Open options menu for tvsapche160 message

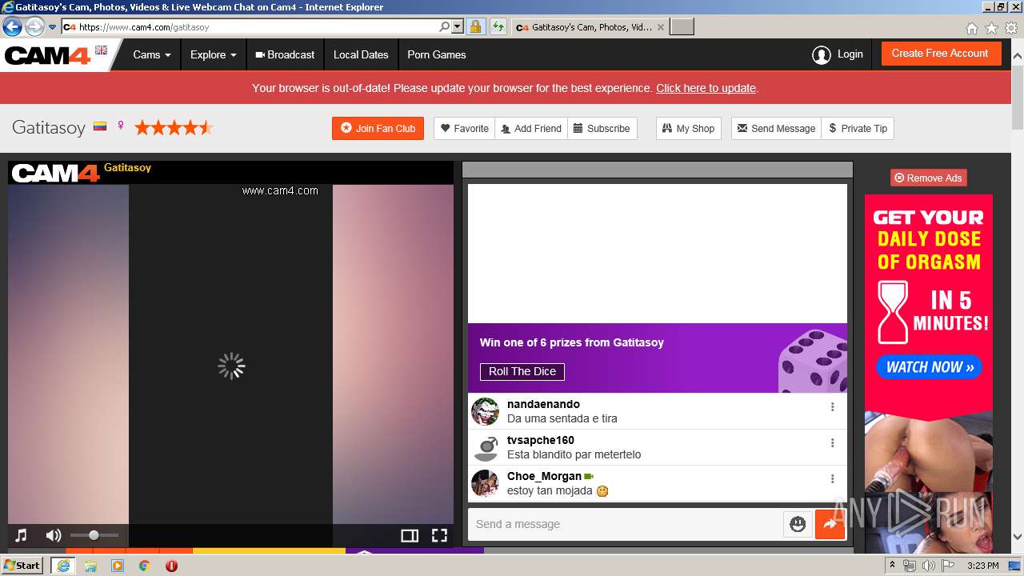click(832, 442)
